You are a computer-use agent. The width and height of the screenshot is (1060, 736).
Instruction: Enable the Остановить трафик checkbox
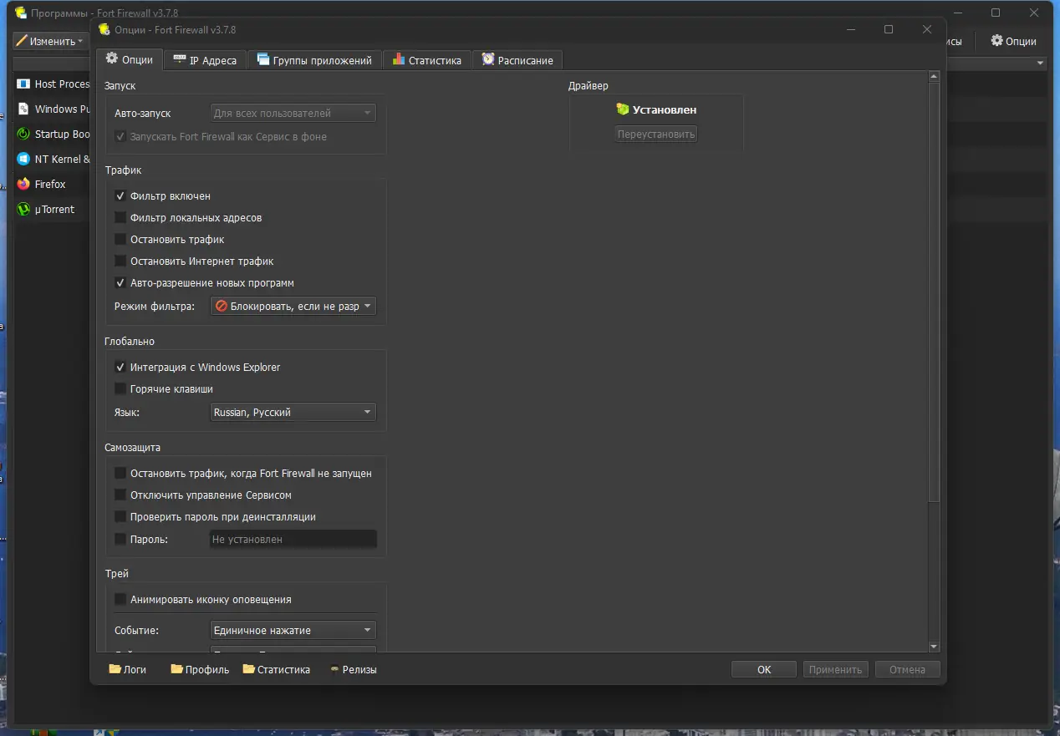tap(120, 239)
